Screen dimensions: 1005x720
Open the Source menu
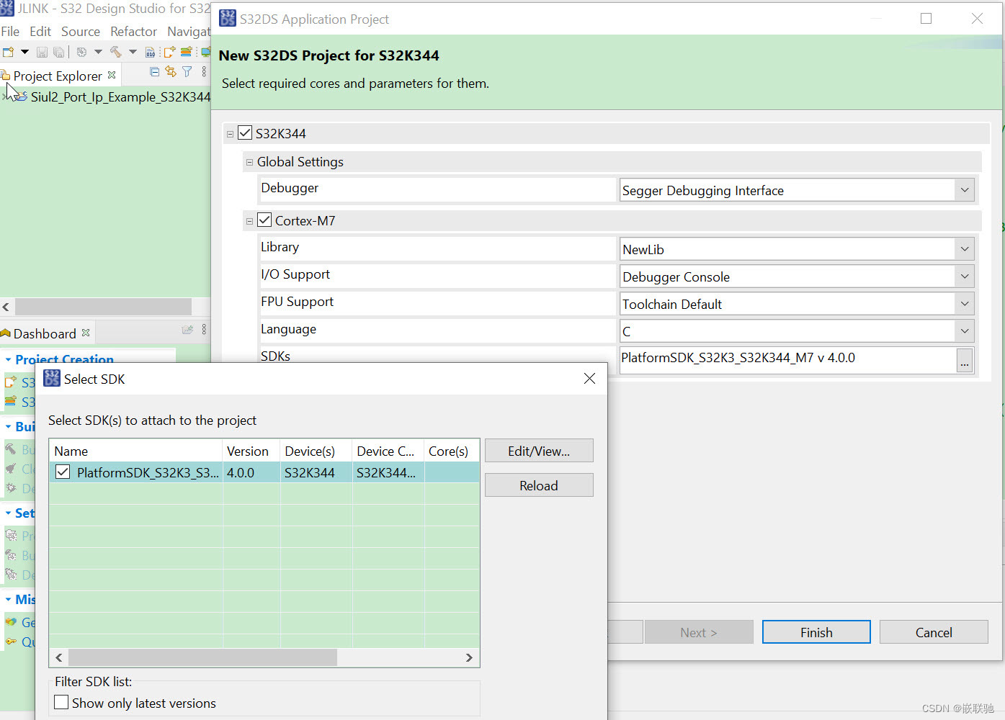81,31
